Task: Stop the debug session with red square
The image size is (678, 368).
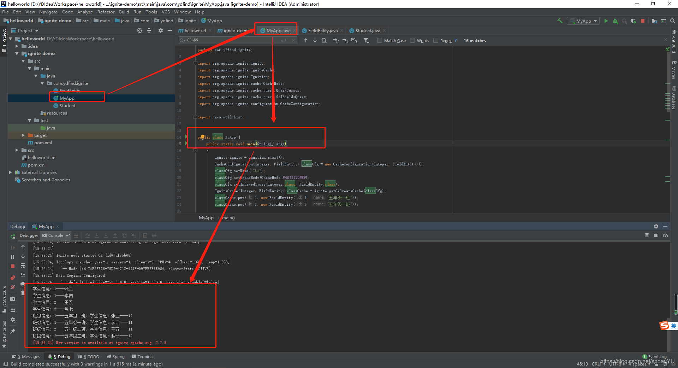Action: tap(13, 266)
